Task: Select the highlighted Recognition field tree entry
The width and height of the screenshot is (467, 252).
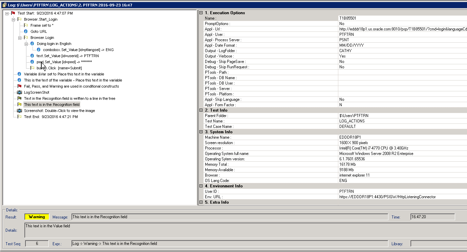Action: [x=51, y=104]
